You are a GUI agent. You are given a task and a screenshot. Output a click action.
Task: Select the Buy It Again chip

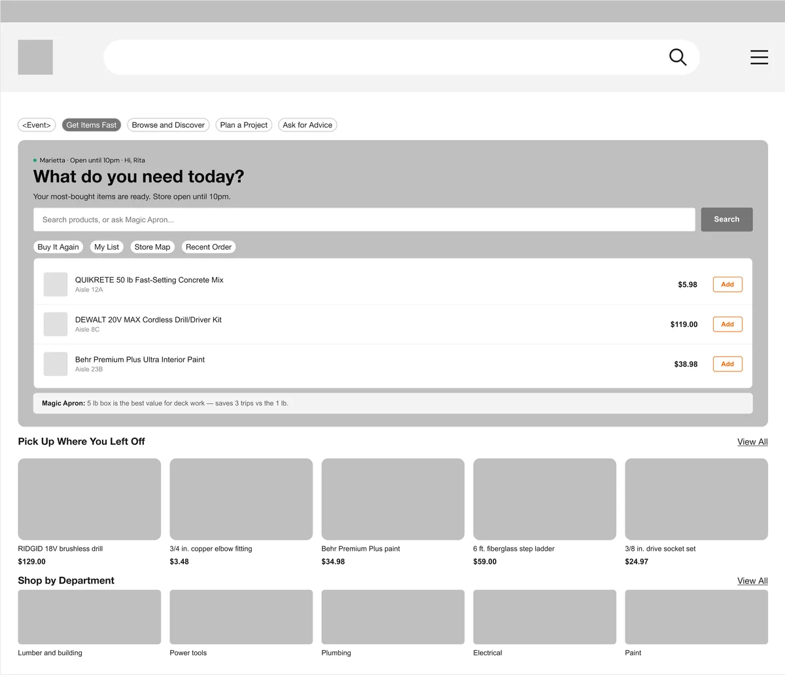pos(58,247)
